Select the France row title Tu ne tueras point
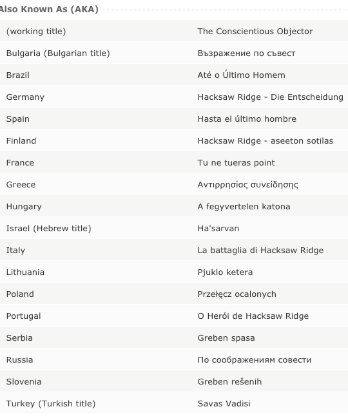Viewport: 348px width, 418px height. (236, 162)
